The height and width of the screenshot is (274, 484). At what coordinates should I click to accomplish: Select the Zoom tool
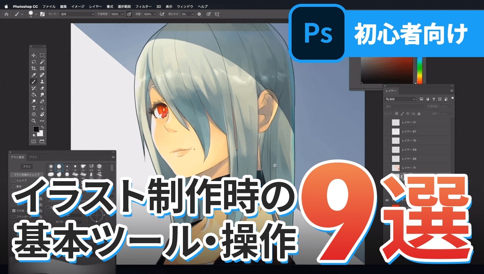(x=34, y=121)
